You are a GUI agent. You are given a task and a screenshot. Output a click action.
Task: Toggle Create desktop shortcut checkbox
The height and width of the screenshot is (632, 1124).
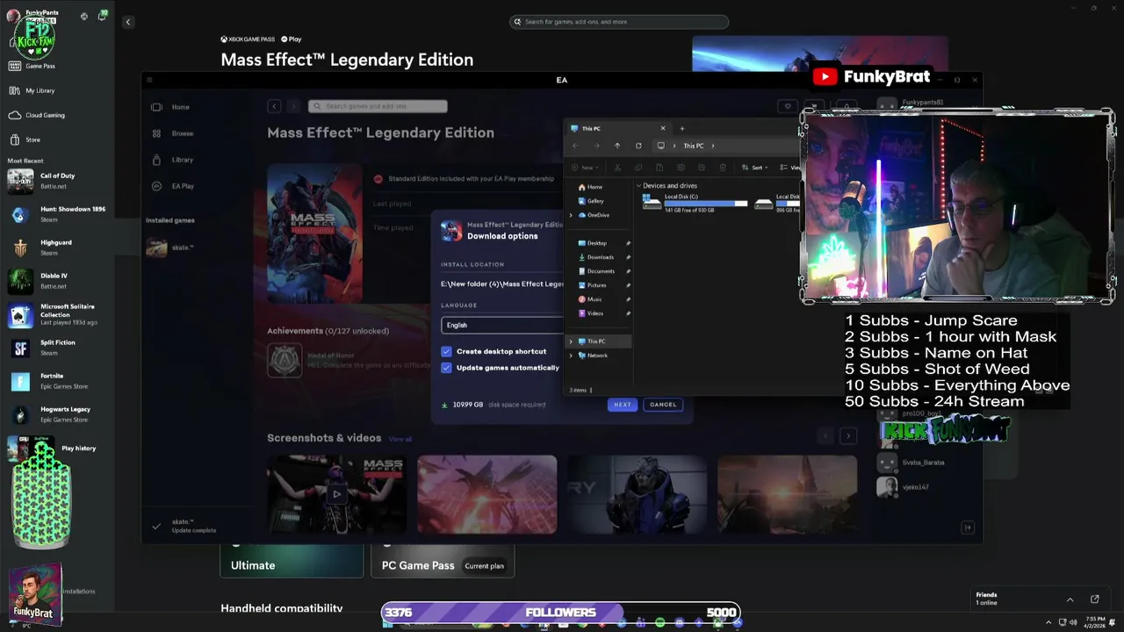446,351
